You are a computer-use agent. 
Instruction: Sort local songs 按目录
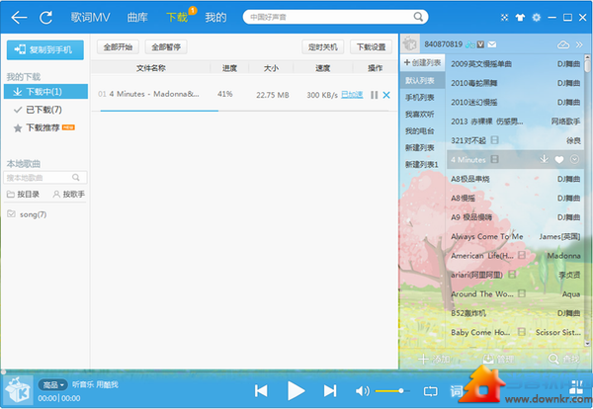coord(23,195)
